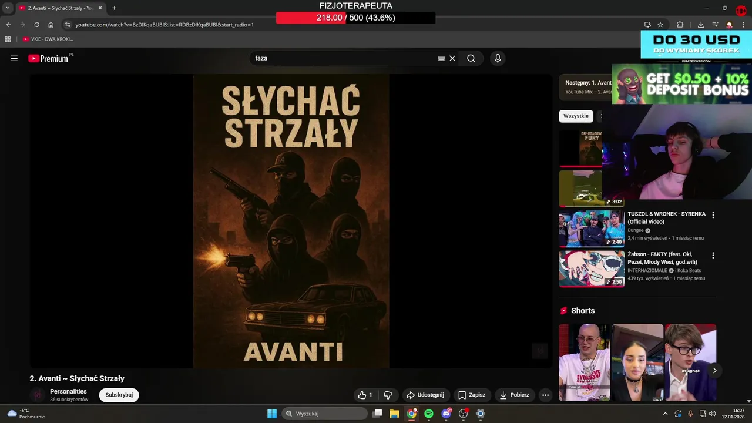
Task: Open Chrome media control icon
Action: [715, 25]
